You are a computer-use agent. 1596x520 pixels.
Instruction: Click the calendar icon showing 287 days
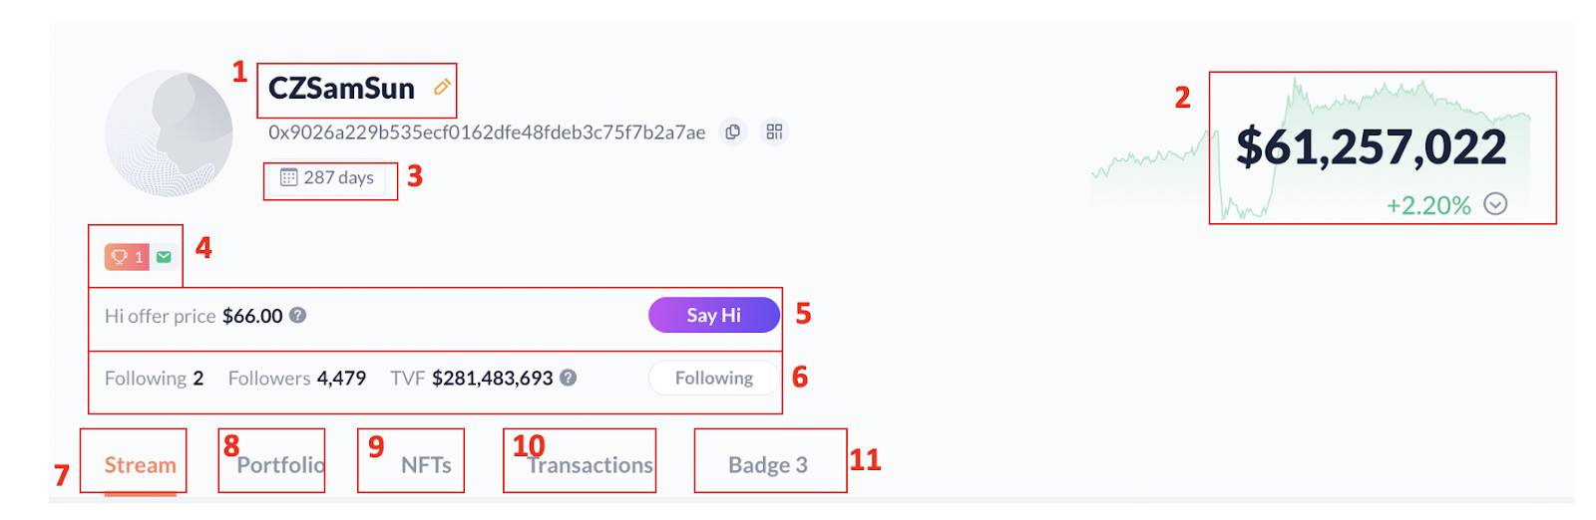[x=288, y=177]
